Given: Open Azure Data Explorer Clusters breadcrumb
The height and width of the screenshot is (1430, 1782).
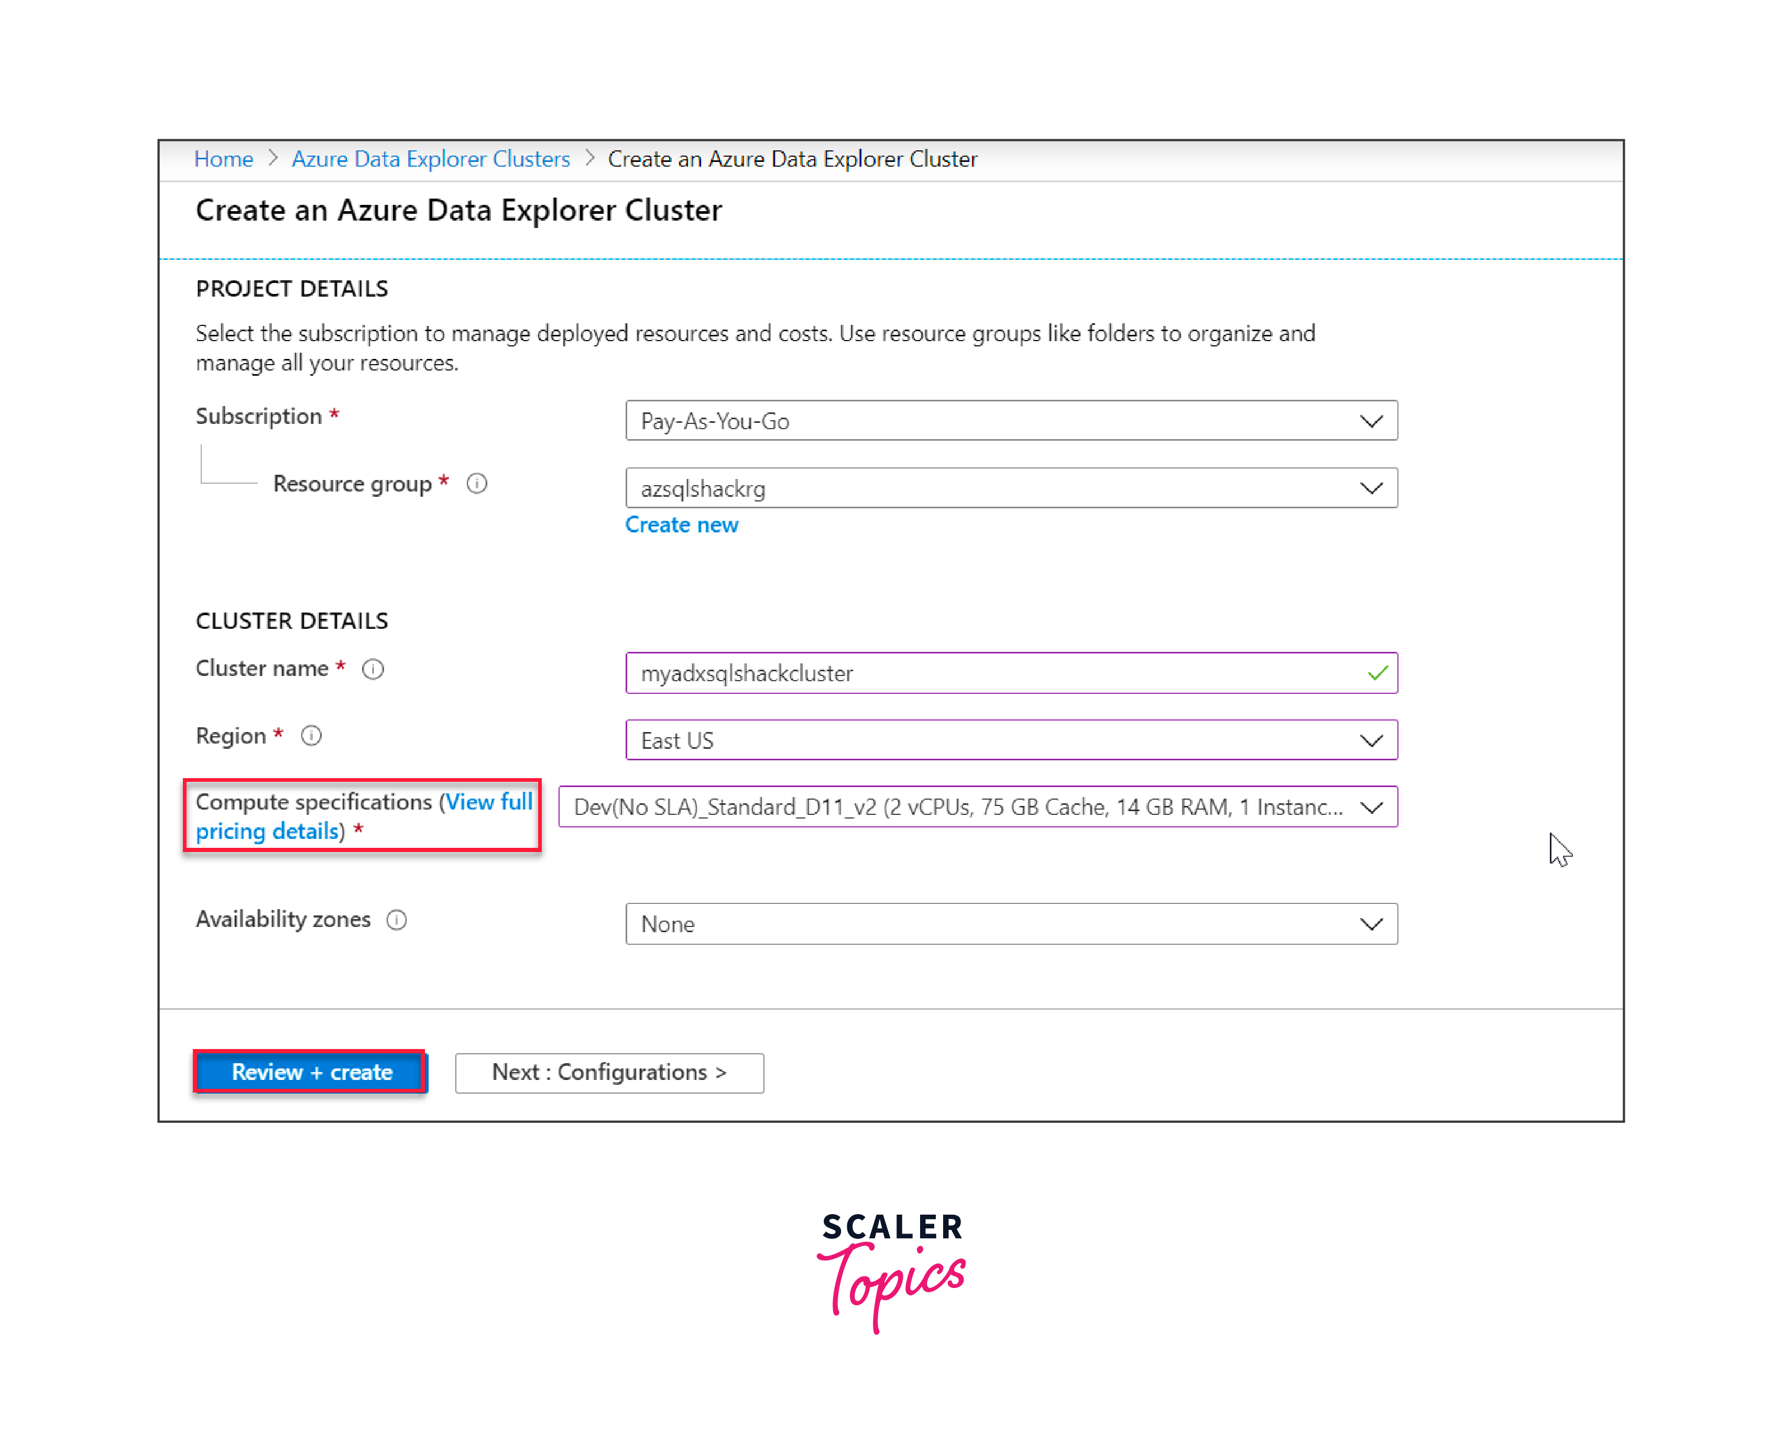Looking at the screenshot, I should (x=431, y=159).
